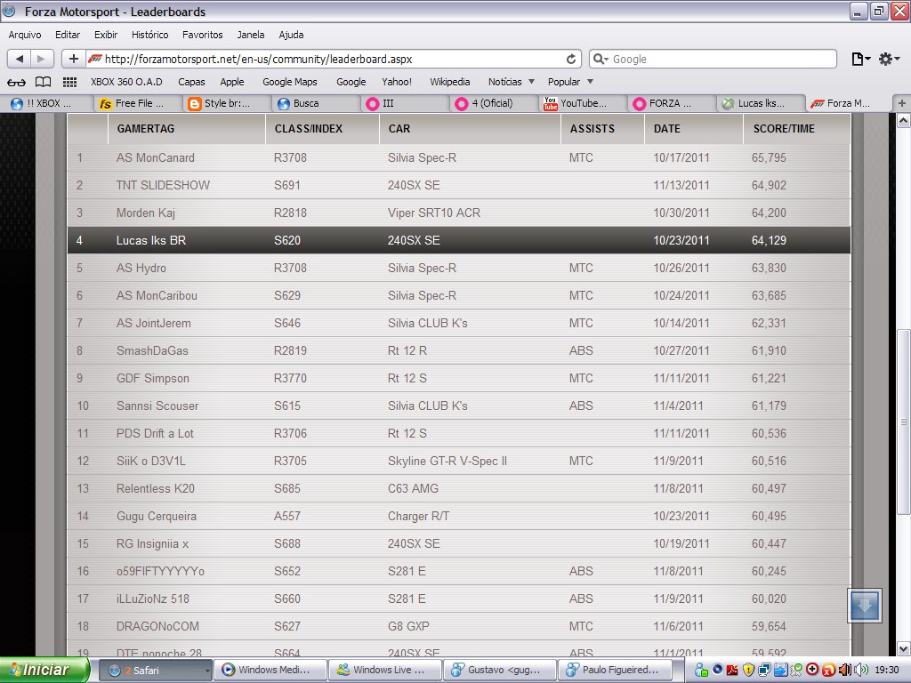Open the Wikipedia bookmark
The width and height of the screenshot is (911, 683).
click(449, 82)
